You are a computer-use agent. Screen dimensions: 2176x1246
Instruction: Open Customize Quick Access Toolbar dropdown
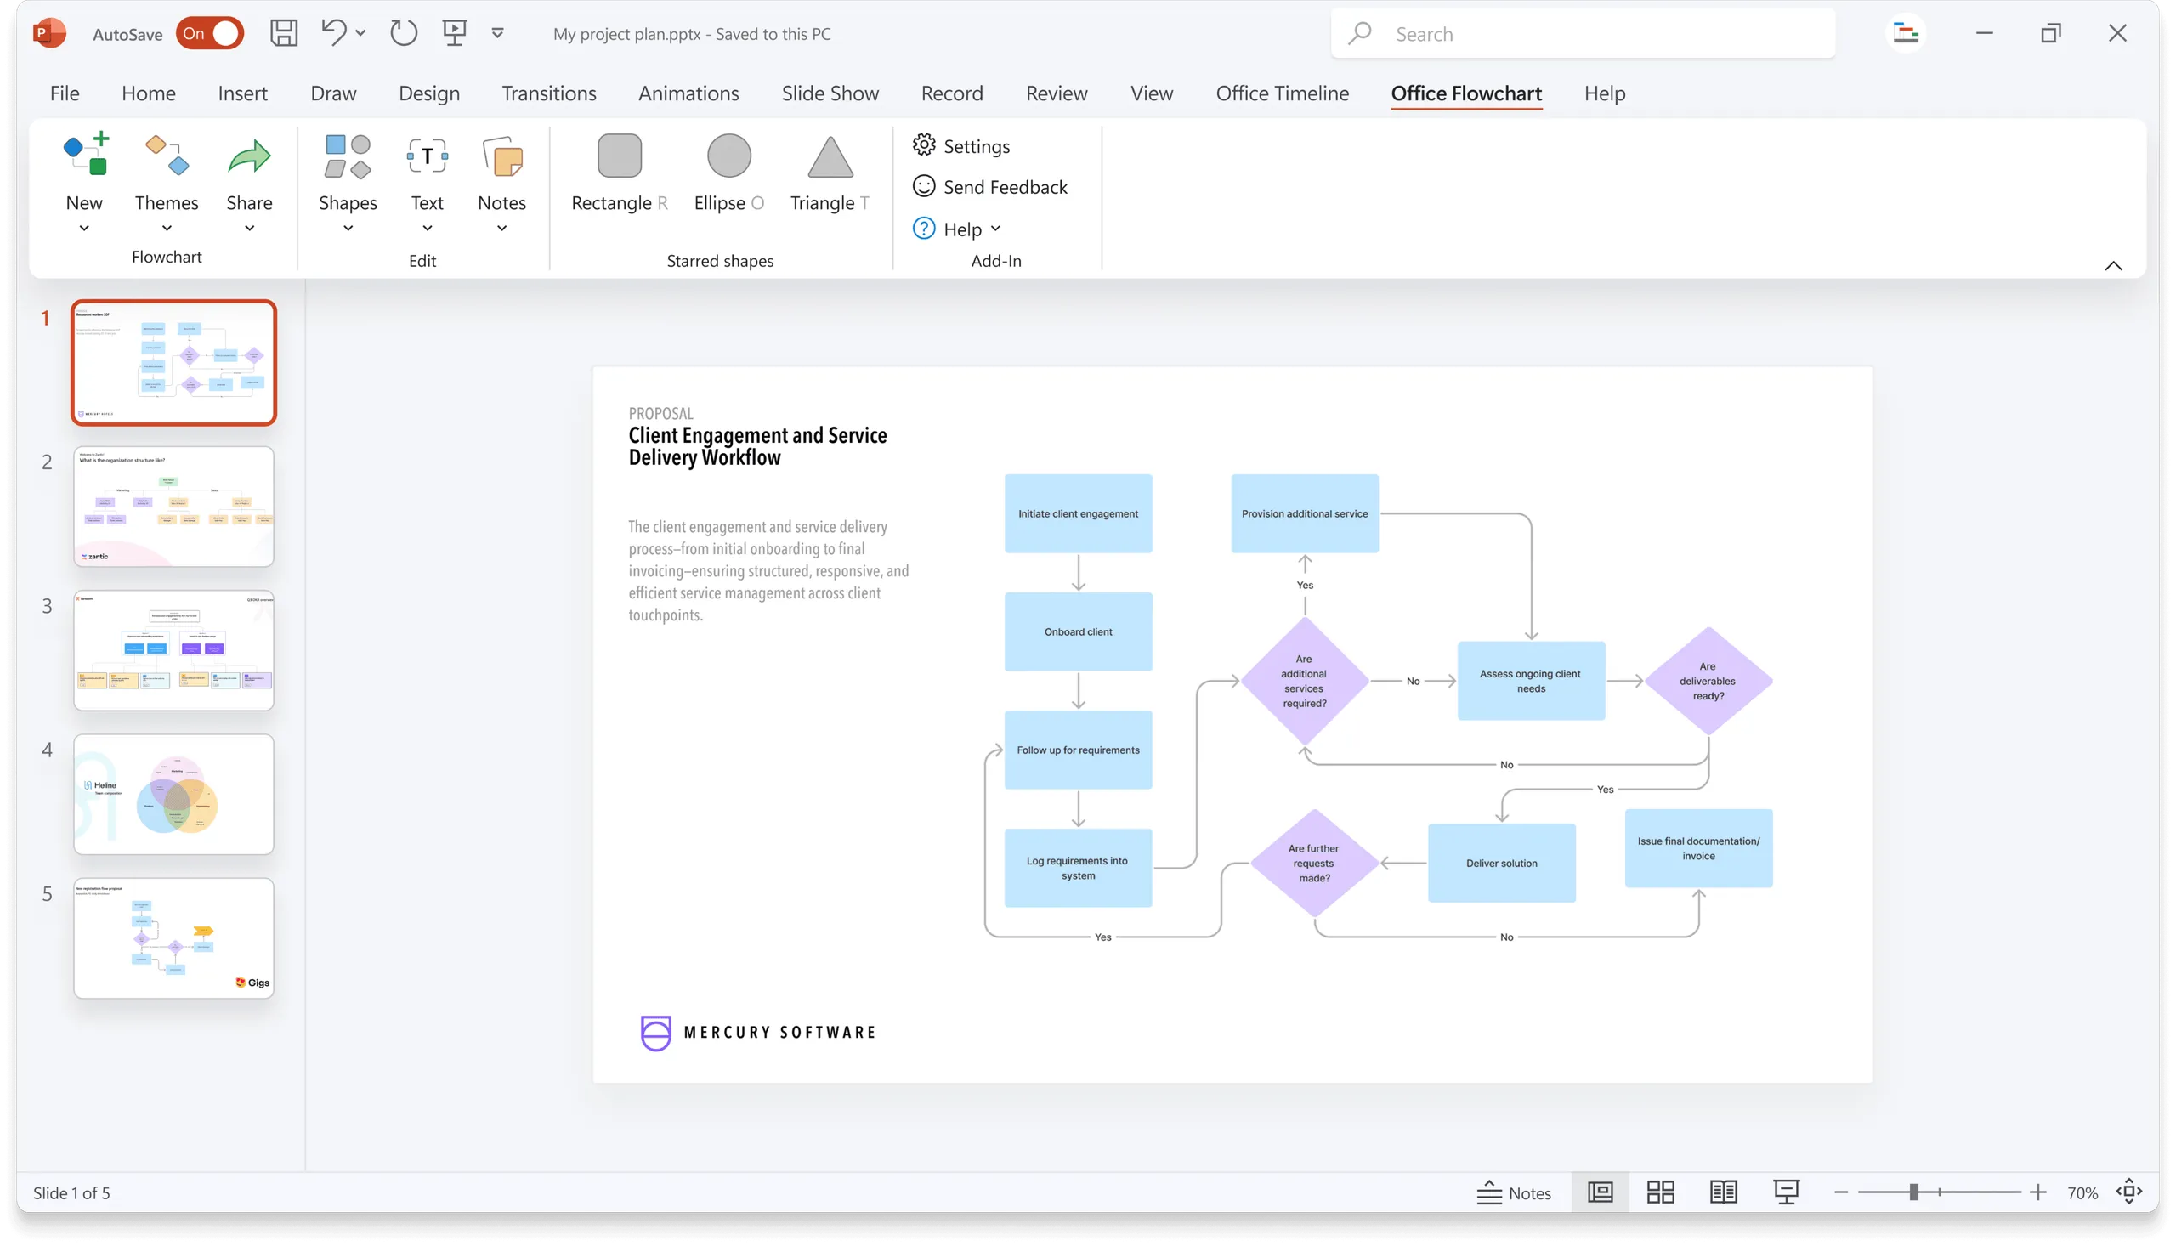[x=497, y=33]
